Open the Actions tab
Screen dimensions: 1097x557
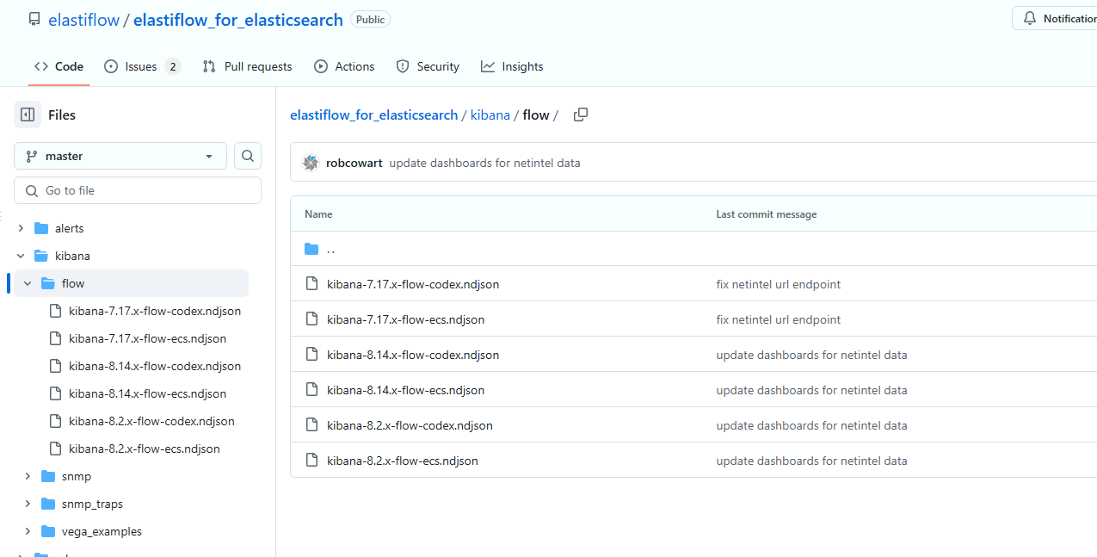(344, 66)
